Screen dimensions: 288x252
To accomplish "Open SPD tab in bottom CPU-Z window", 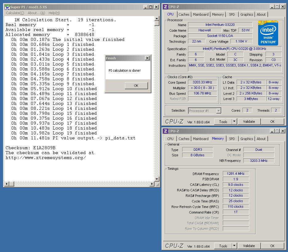I will point(232,139).
